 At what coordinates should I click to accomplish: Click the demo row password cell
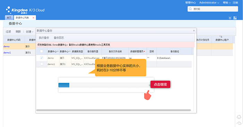click(152, 58)
